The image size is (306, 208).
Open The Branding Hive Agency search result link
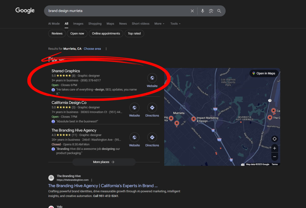[103, 186]
